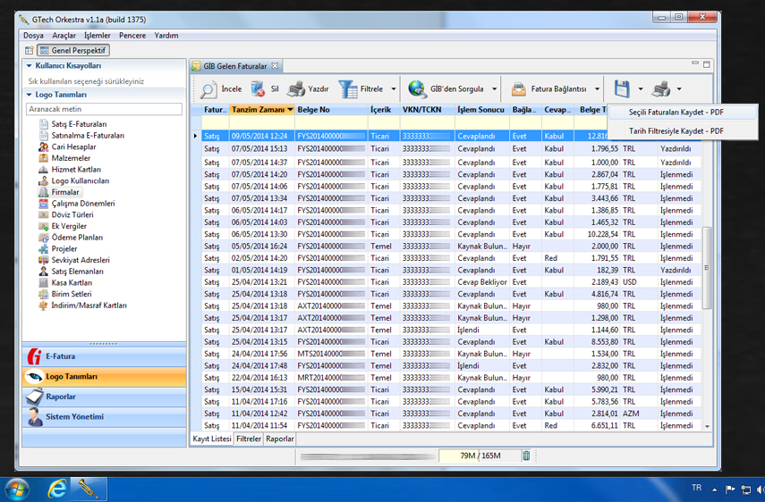Screen dimensions: 765x502
Task: Click the TR language indicator in tray
Action: pos(696,488)
